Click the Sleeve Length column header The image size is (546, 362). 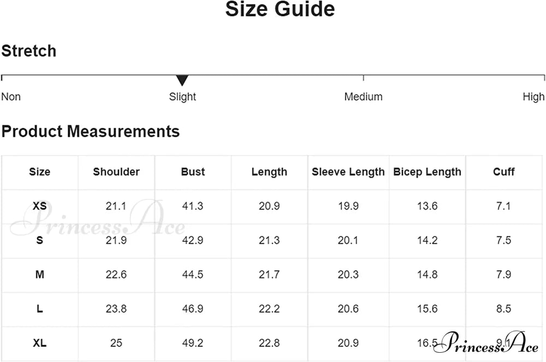pyautogui.click(x=348, y=172)
